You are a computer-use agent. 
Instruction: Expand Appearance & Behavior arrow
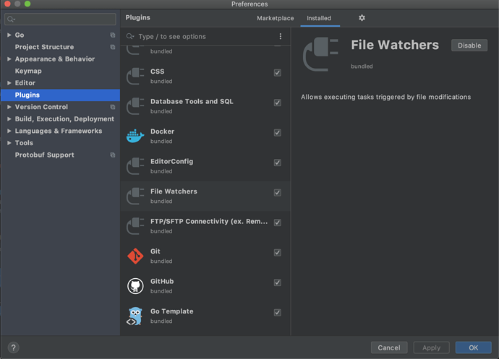(9, 59)
